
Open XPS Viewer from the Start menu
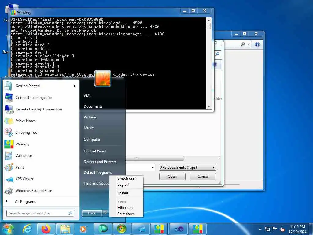41,179
